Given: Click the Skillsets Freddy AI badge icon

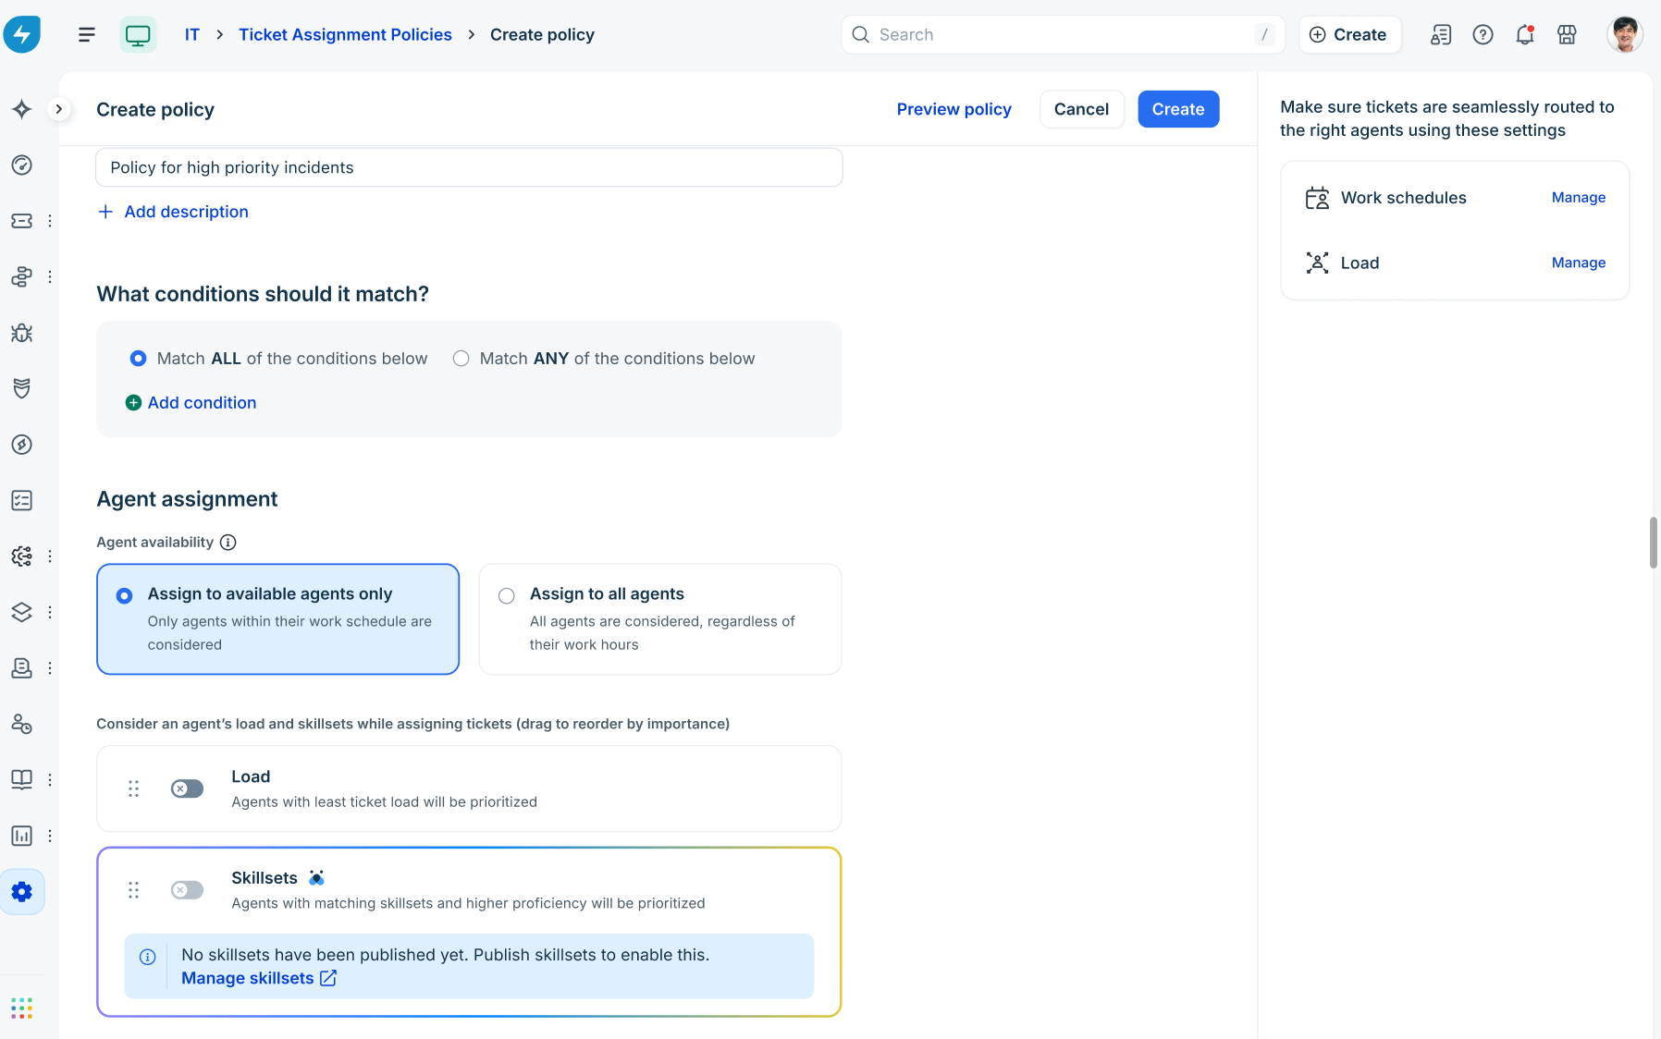Looking at the screenshot, I should (316, 878).
